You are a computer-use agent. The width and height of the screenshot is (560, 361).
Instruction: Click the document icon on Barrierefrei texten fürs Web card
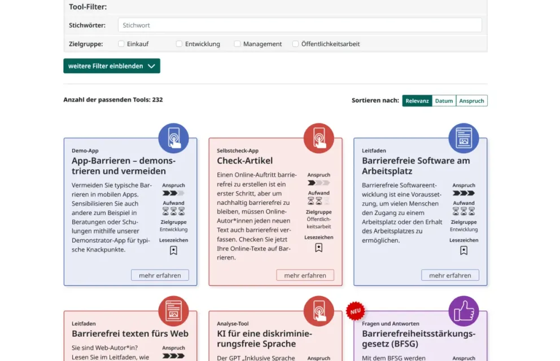click(x=173, y=311)
